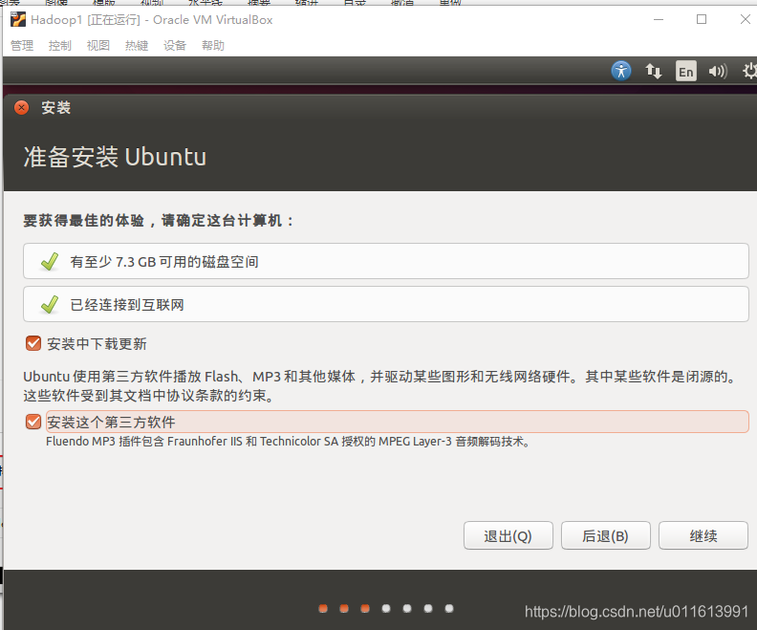The height and width of the screenshot is (630, 757).
Task: Open the 管理 menu
Action: [22, 45]
